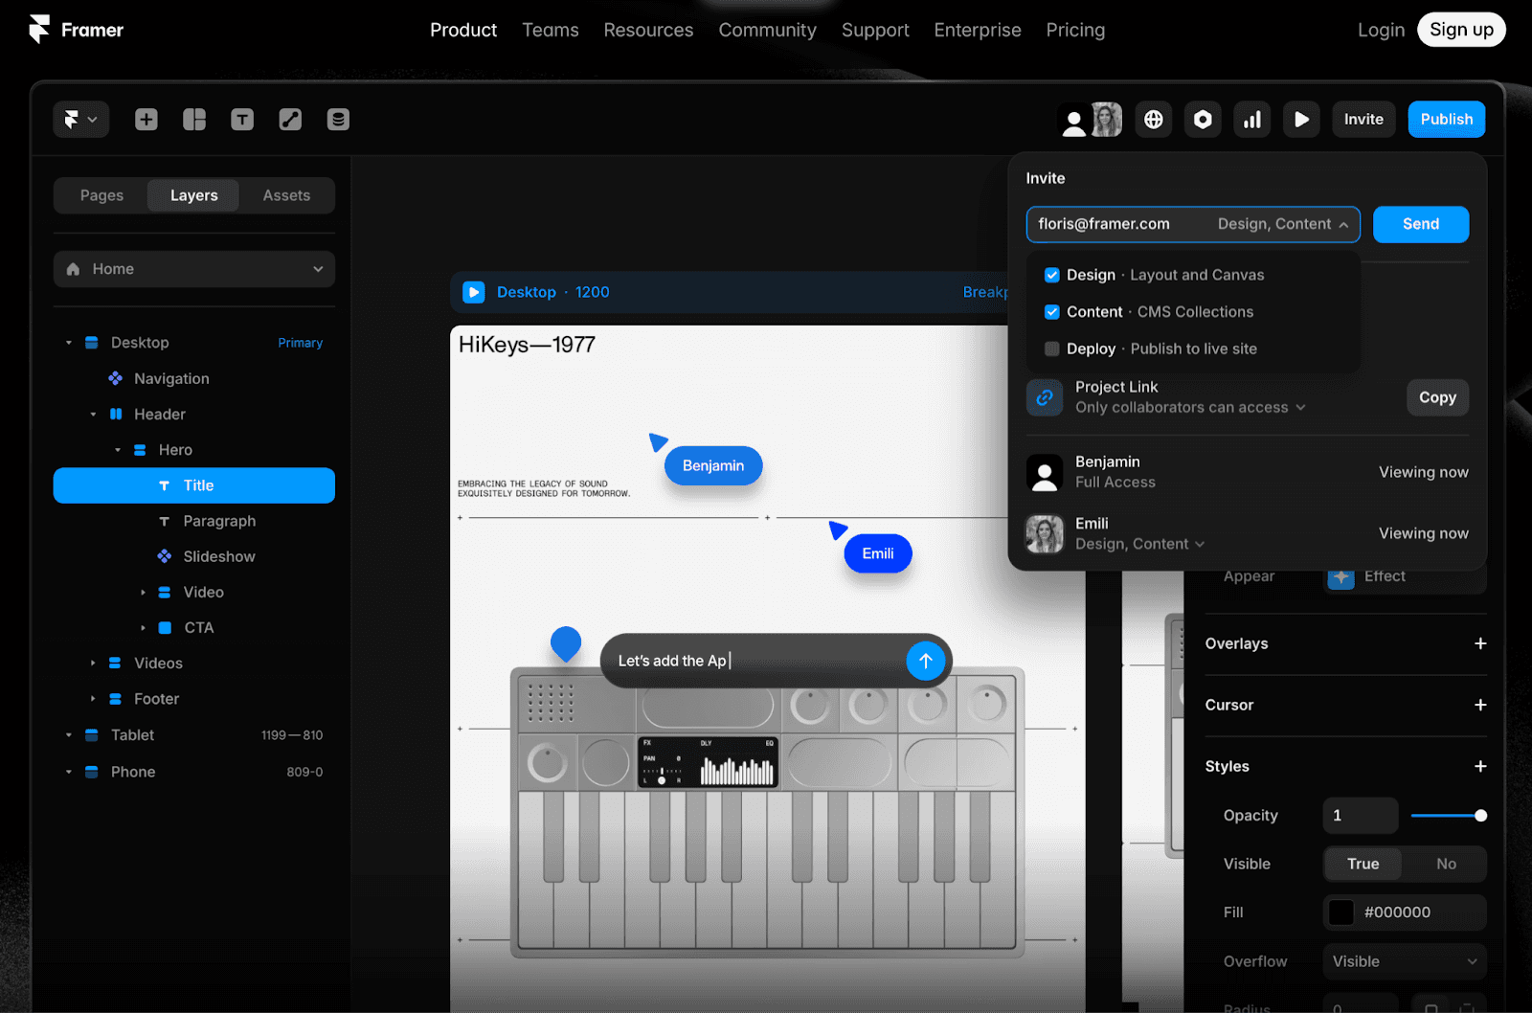Open the Design, Content permissions dropdown
1532x1013 pixels.
1283,224
